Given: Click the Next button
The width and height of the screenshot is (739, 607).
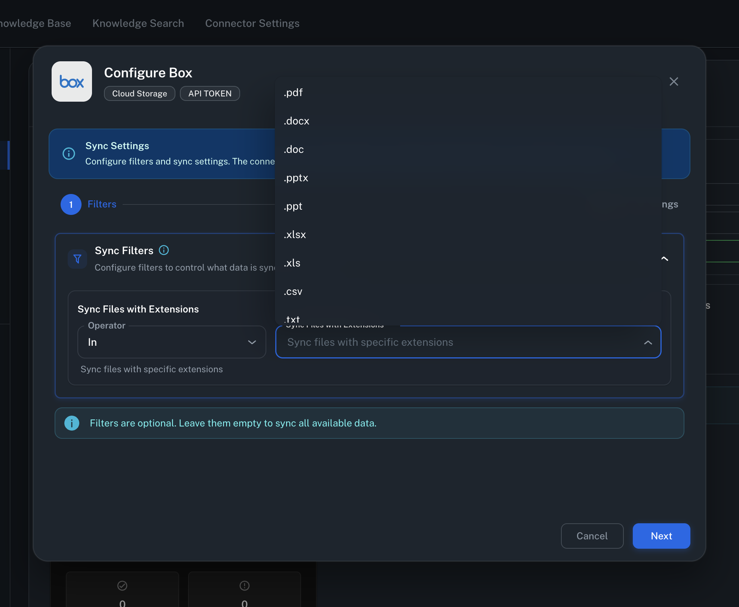Looking at the screenshot, I should [x=661, y=536].
